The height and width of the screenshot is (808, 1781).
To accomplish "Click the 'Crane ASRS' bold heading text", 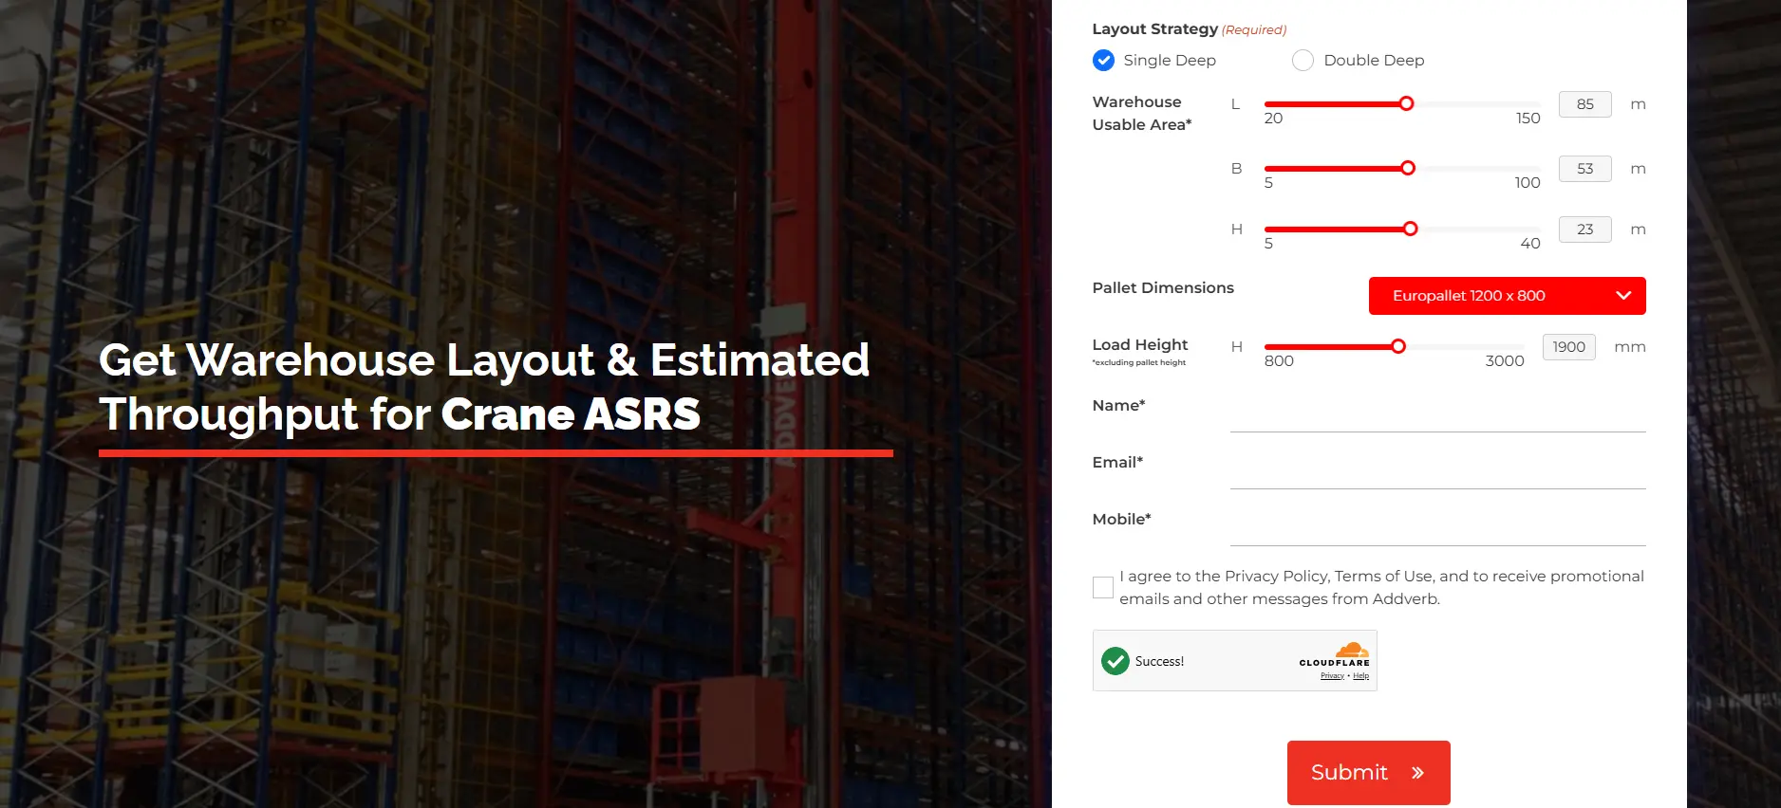I will click(571, 414).
